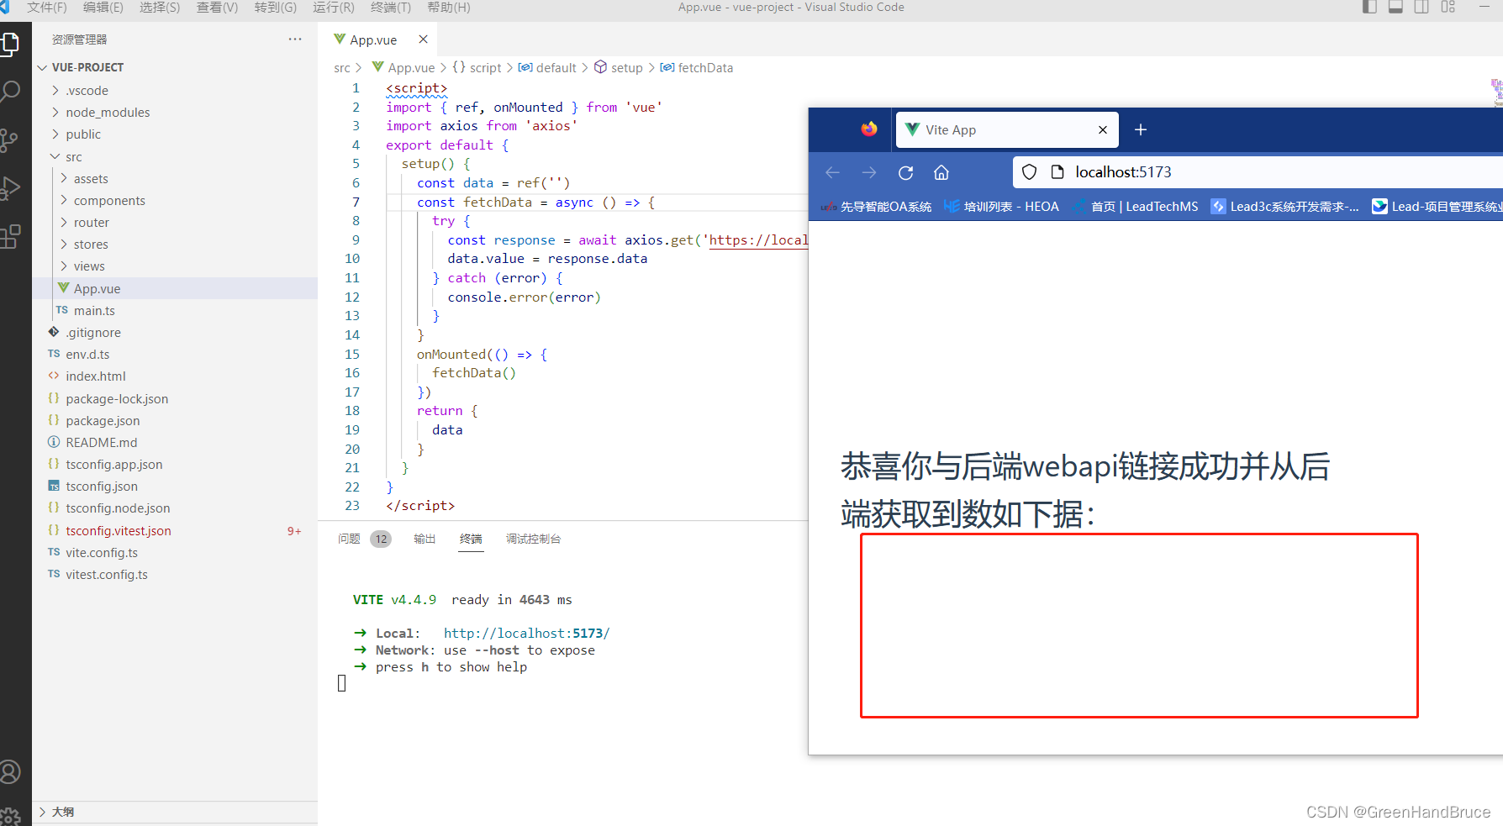Click the shield tracking protection icon

coord(1029,172)
